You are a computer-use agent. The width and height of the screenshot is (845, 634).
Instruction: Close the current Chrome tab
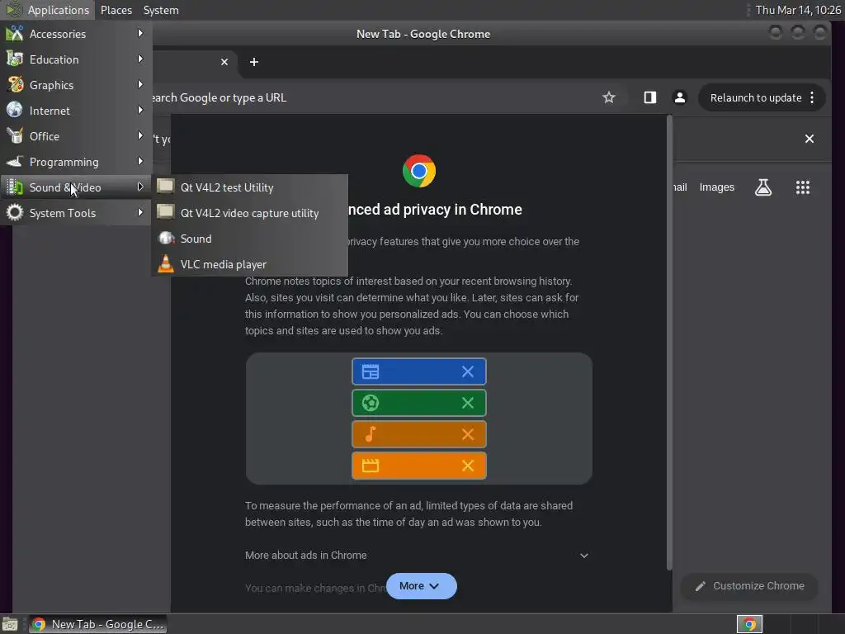pos(224,62)
